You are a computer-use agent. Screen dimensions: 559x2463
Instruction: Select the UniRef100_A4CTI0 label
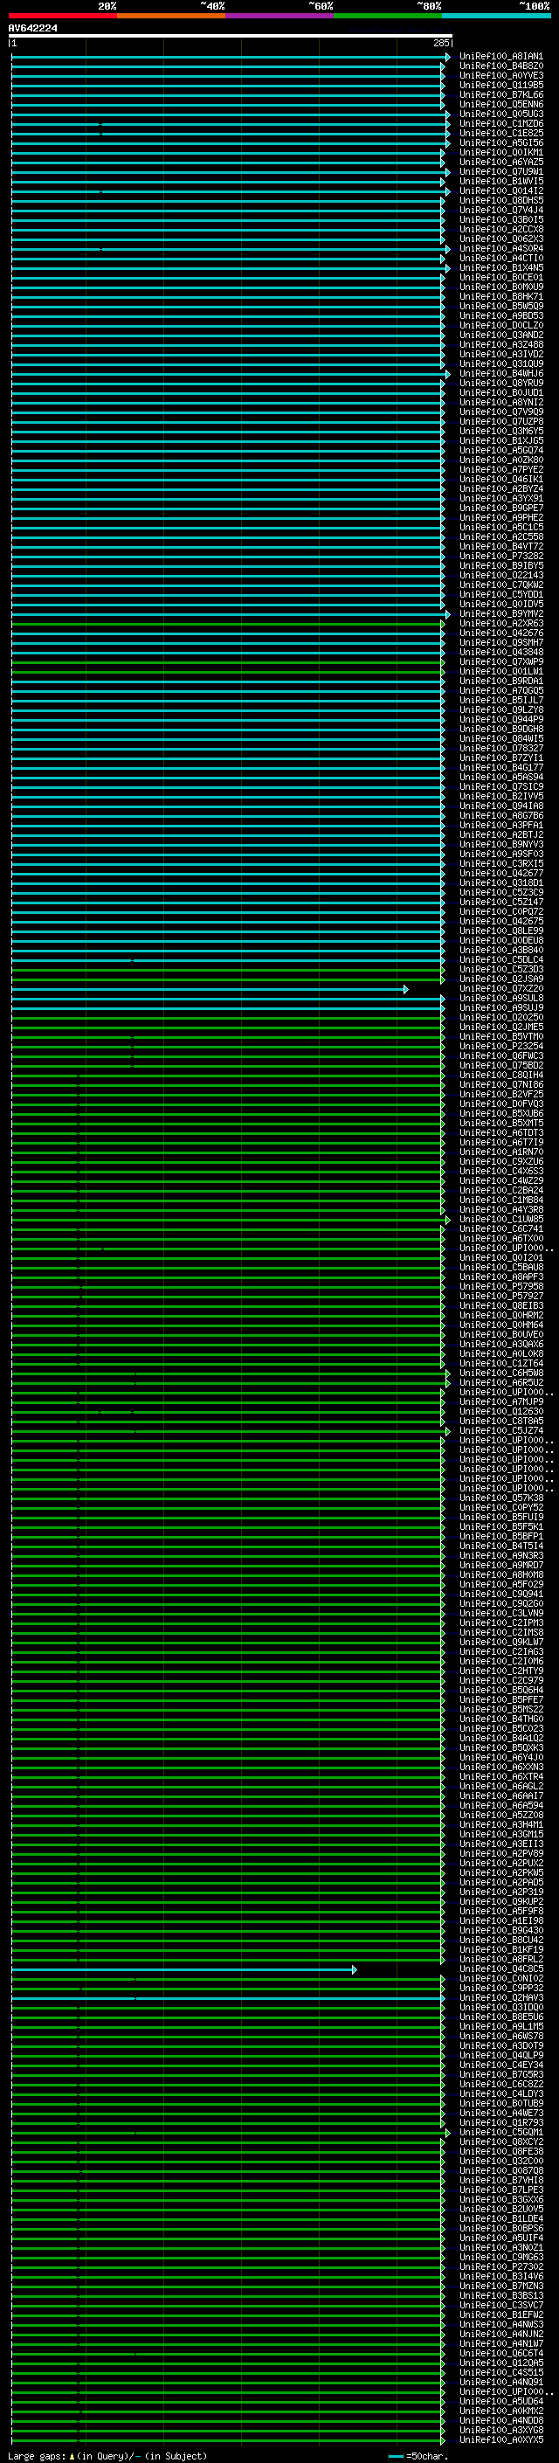(x=500, y=258)
